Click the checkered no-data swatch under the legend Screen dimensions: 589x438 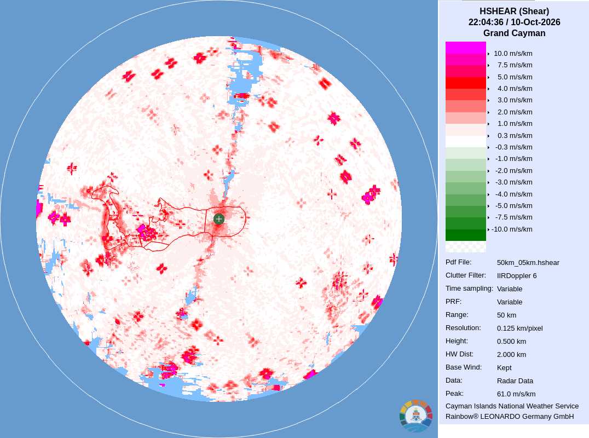[x=465, y=246]
